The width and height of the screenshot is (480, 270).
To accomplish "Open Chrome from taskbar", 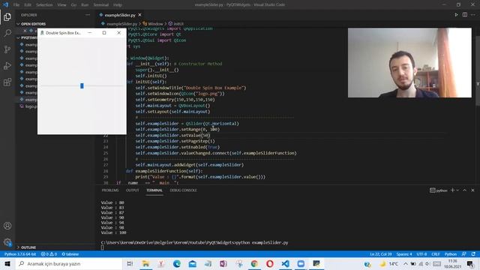I will tap(254, 263).
